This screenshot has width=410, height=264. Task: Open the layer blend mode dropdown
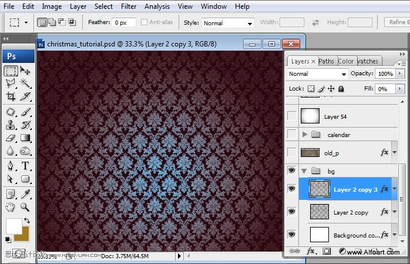pyautogui.click(x=317, y=74)
